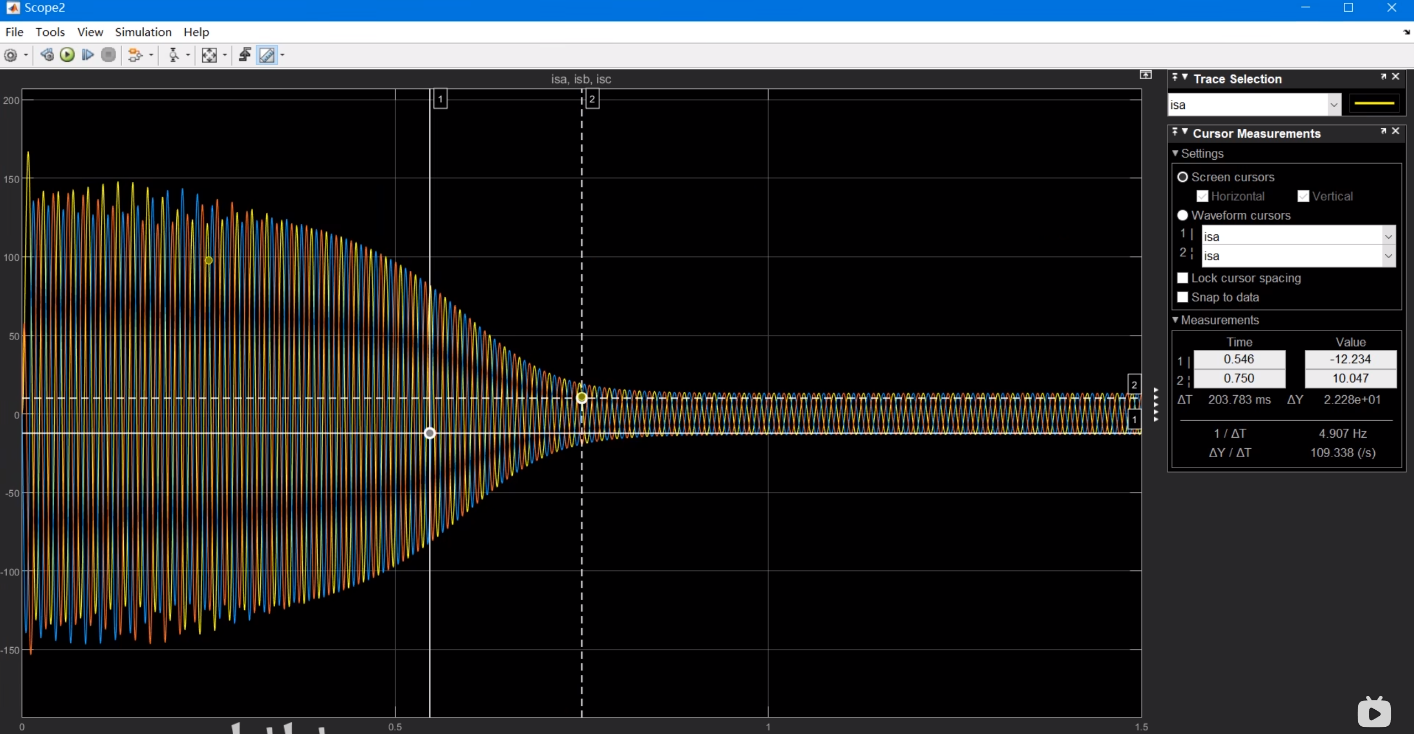Enable the Snap to data checkbox
The width and height of the screenshot is (1414, 734).
(1182, 297)
